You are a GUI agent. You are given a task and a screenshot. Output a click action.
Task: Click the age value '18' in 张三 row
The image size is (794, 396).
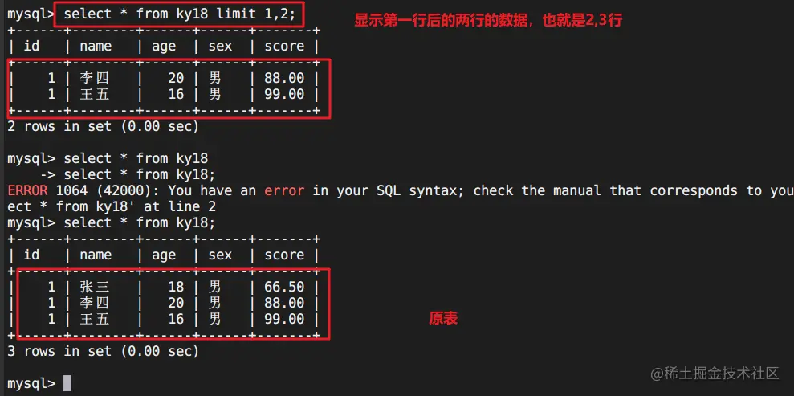coord(176,287)
